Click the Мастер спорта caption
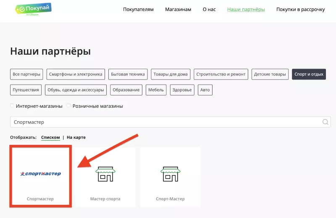The height and width of the screenshot is (218, 336). pos(105,199)
